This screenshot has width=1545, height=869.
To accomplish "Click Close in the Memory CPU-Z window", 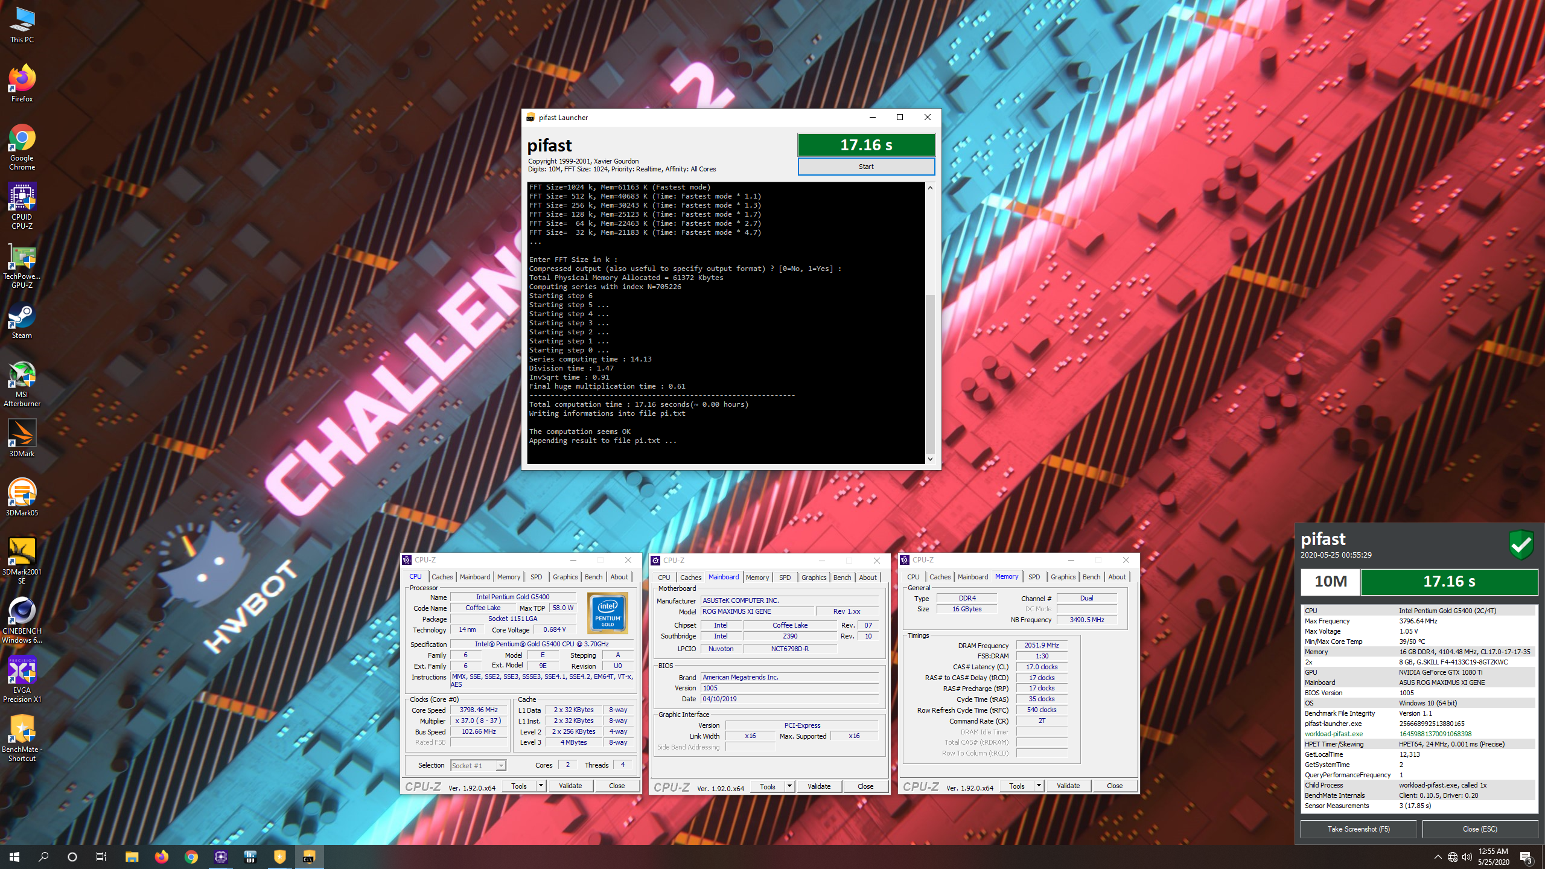I will tap(1115, 786).
